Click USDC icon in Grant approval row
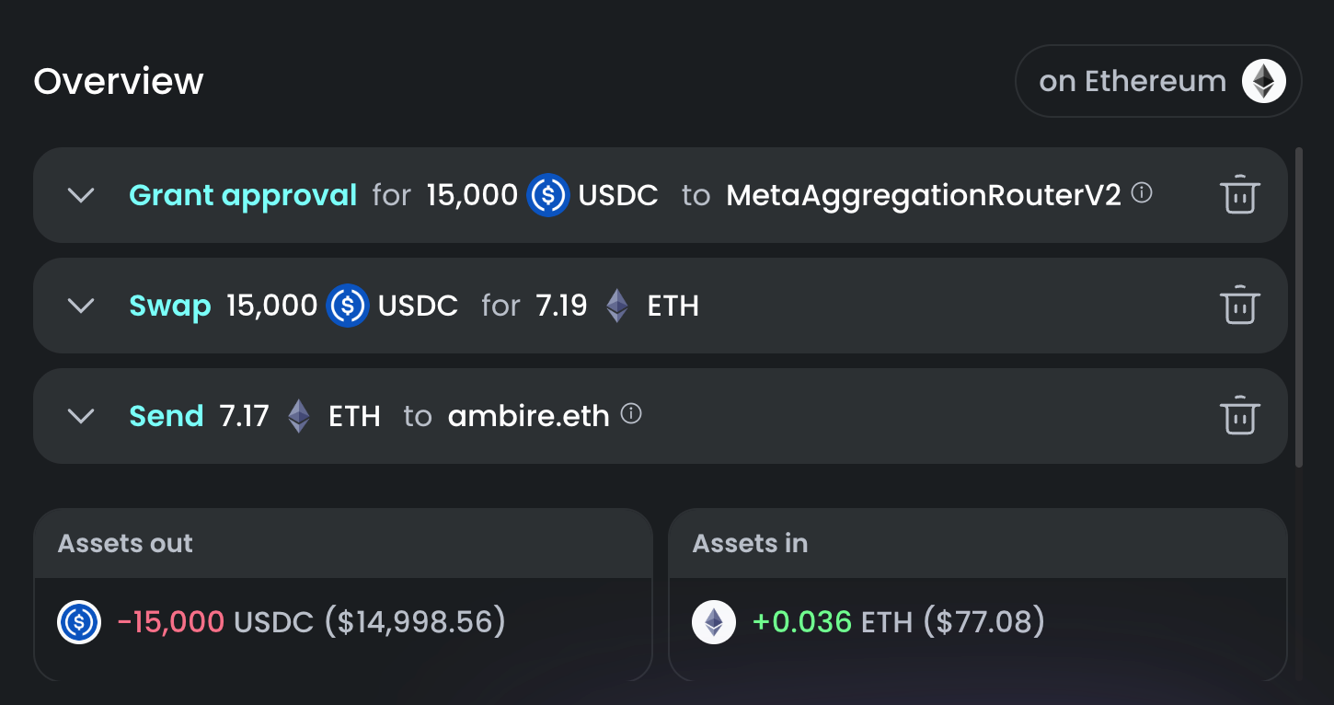This screenshot has height=705, width=1334. [x=548, y=195]
